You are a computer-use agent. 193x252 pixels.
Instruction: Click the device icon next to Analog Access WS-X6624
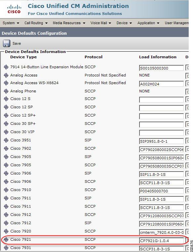[6, 83]
